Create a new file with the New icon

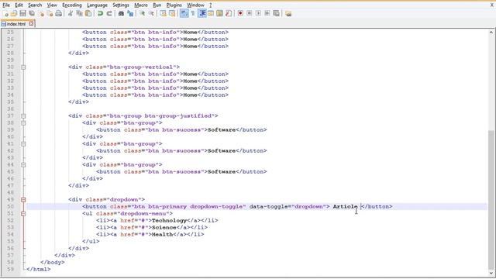5,14
